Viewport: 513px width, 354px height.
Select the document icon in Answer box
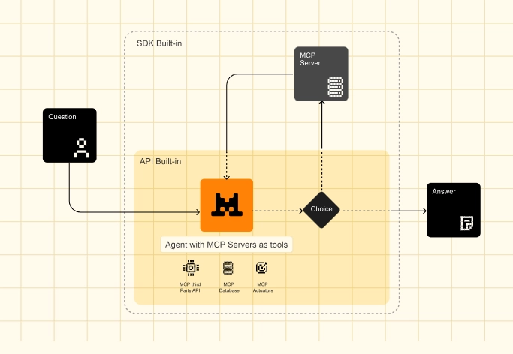point(467,223)
